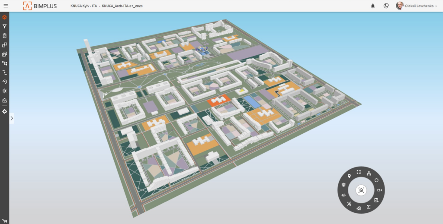This screenshot has width=443, height=224.
Task: Open the clipboard edit icon in the radial menu
Action: (376, 200)
